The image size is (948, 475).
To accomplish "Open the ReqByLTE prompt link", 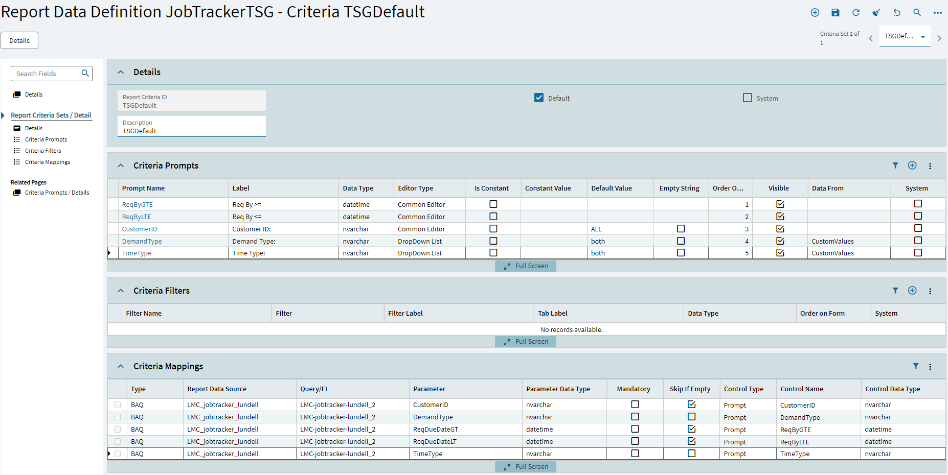I will (137, 217).
